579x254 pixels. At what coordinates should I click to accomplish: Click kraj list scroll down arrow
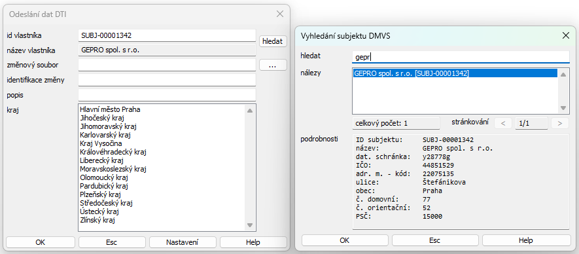[x=250, y=225]
